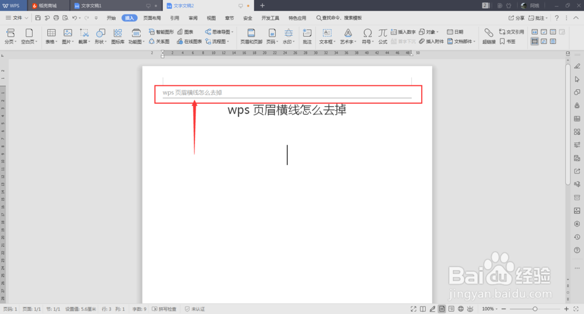This screenshot has width=584, height=314.
Task: Click zoom in plus button
Action: pyautogui.click(x=566, y=309)
